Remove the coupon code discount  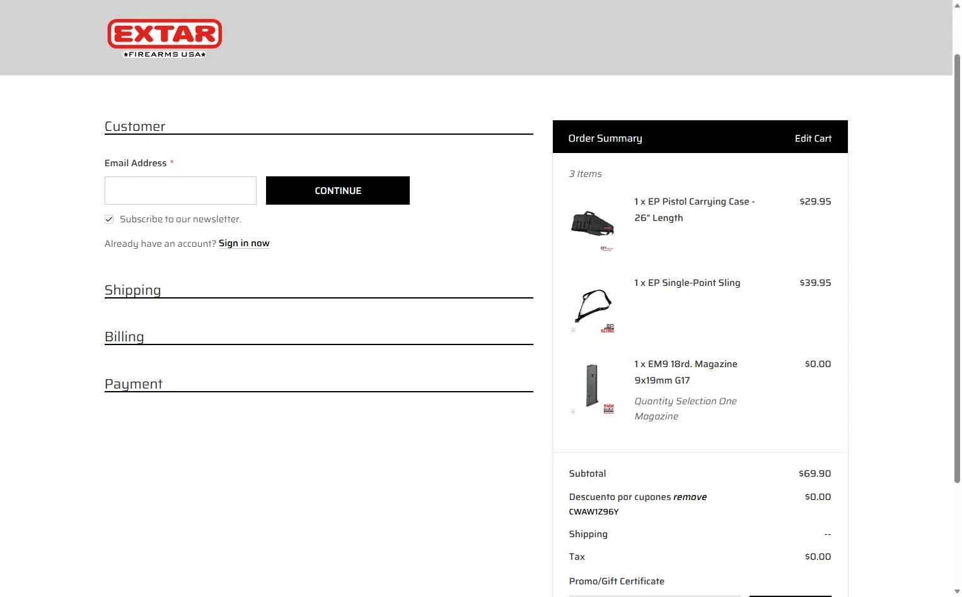[690, 497]
